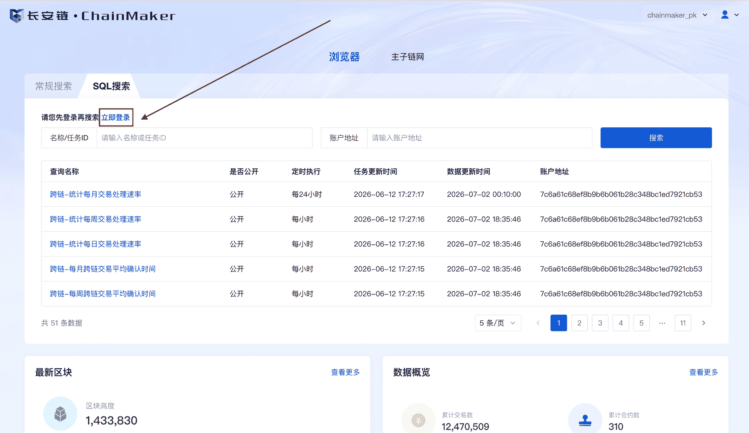Focus the 账户地址 input field
The height and width of the screenshot is (433, 749).
479,138
